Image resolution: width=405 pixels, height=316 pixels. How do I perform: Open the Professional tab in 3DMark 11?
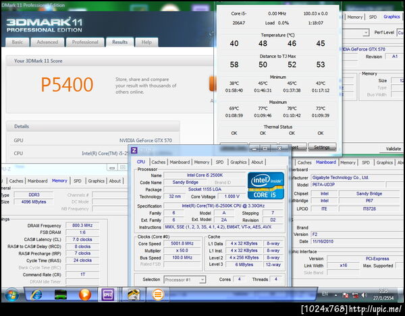(x=85, y=42)
